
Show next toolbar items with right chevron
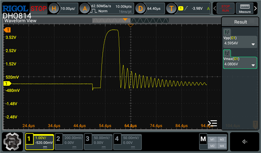[256, 8]
